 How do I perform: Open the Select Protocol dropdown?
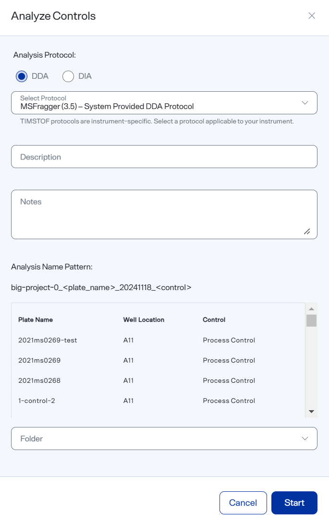tap(164, 103)
